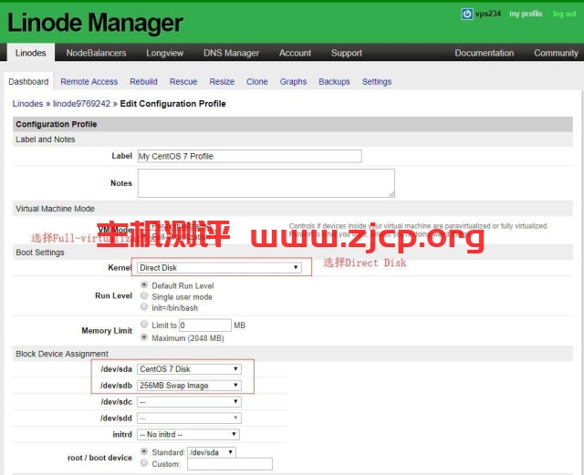The height and width of the screenshot is (475, 584).
Task: Click inside the Notes text area
Action: click(x=266, y=182)
